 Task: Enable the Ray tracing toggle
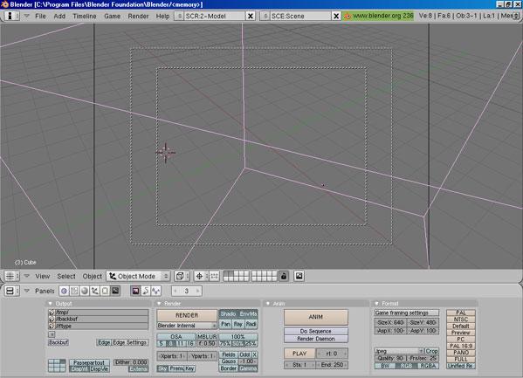(238, 324)
